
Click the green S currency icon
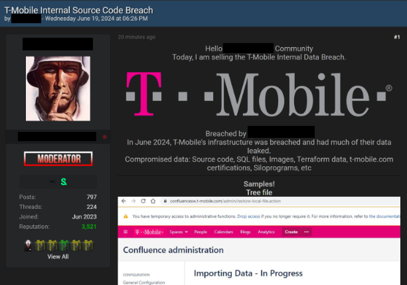click(64, 182)
